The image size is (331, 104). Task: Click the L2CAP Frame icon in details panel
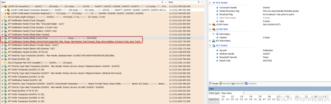point(214,24)
